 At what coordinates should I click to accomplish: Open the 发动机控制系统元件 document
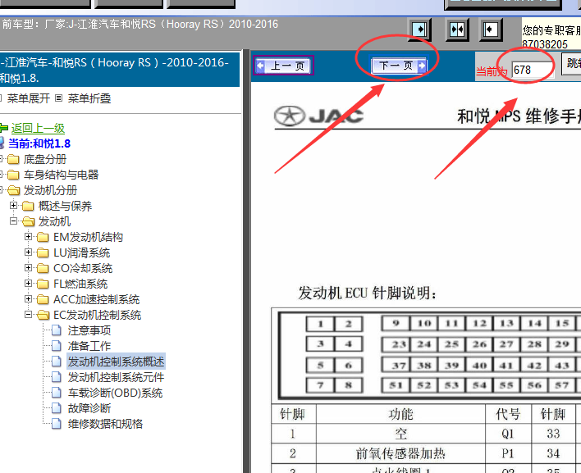point(116,377)
